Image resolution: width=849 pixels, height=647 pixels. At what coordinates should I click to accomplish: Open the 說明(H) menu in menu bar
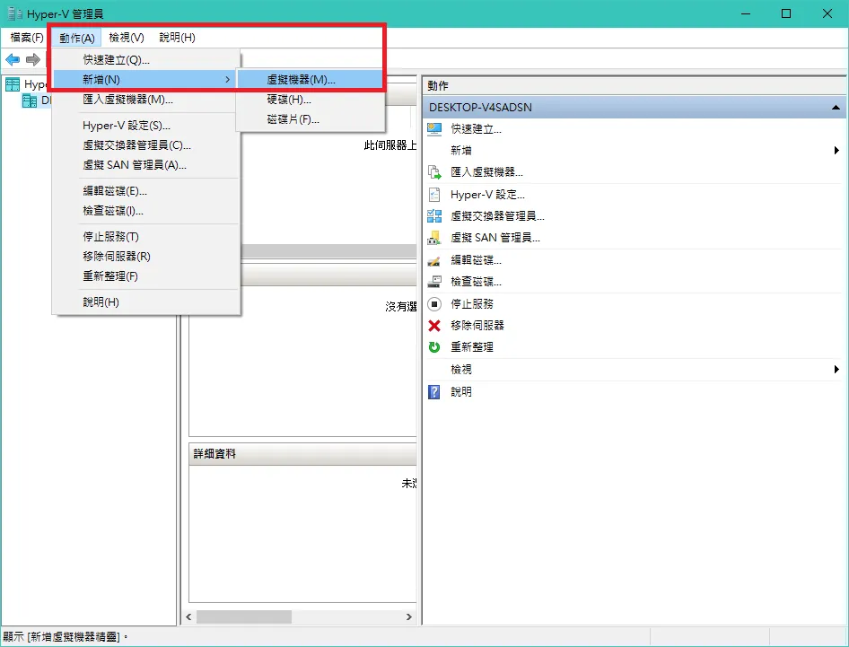click(x=177, y=38)
